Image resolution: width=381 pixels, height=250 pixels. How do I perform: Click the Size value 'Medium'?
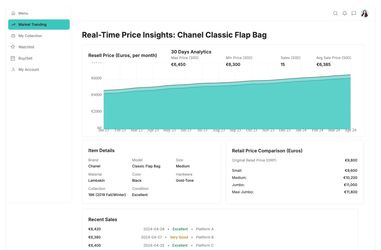pyautogui.click(x=183, y=166)
